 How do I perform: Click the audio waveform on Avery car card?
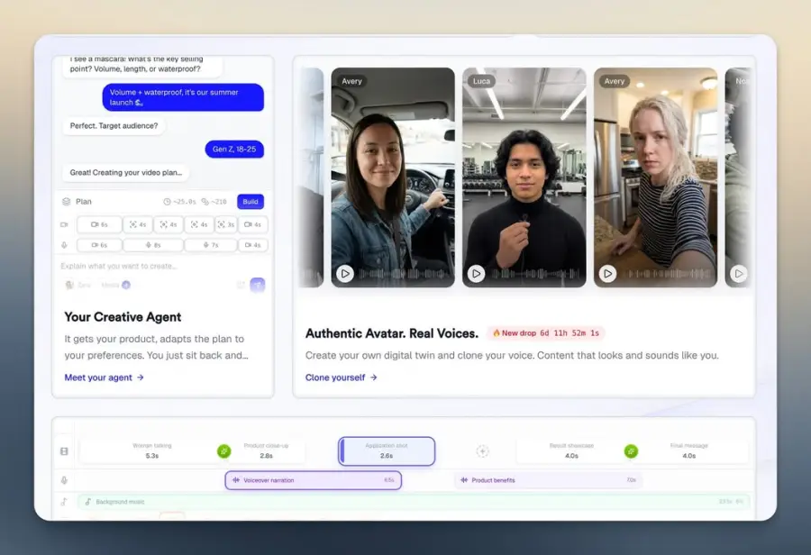point(404,274)
